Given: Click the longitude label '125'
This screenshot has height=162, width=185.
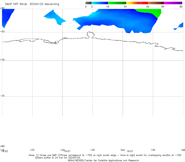Looking at the screenshot, I should click(x=32, y=150).
